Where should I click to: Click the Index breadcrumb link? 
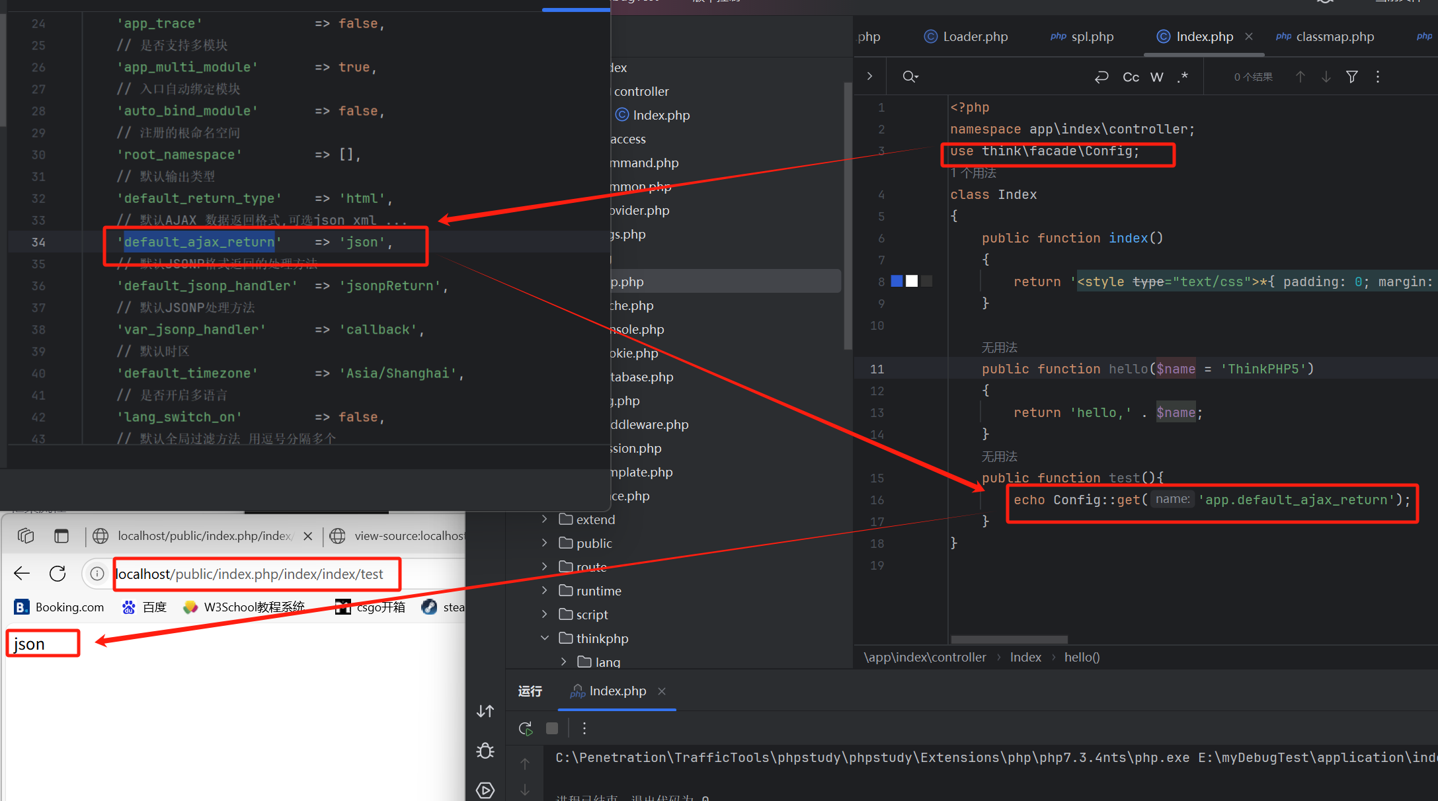pyautogui.click(x=1025, y=658)
